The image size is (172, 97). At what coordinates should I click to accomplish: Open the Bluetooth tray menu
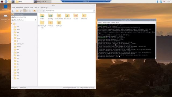pyautogui.click(x=157, y=2)
